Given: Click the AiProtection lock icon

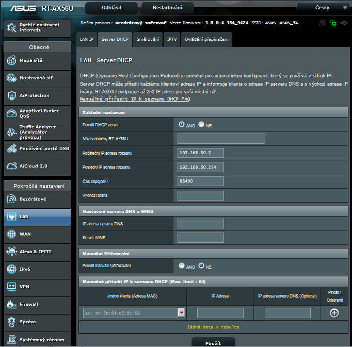Looking at the screenshot, I should (x=11, y=96).
